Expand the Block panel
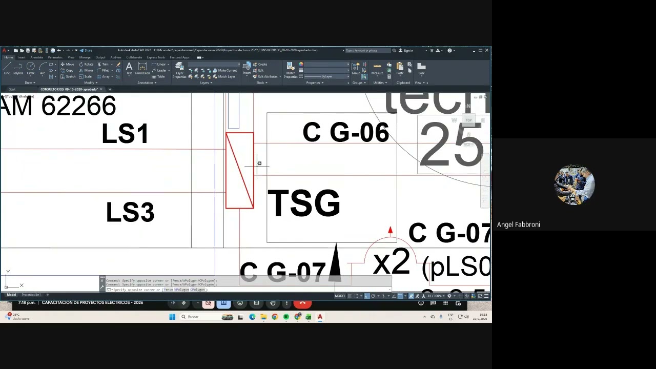Image resolution: width=656 pixels, height=369 pixels. pos(261,83)
